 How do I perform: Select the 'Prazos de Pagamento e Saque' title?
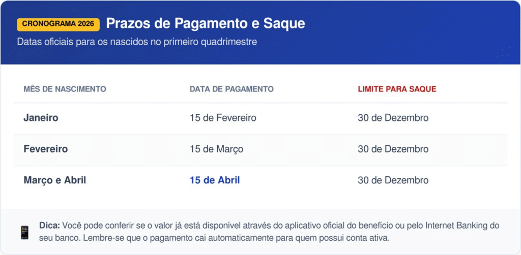(206, 23)
